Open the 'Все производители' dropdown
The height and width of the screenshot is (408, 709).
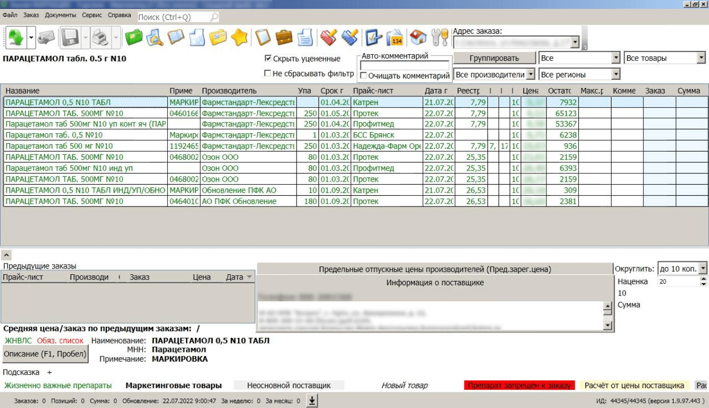(x=530, y=74)
